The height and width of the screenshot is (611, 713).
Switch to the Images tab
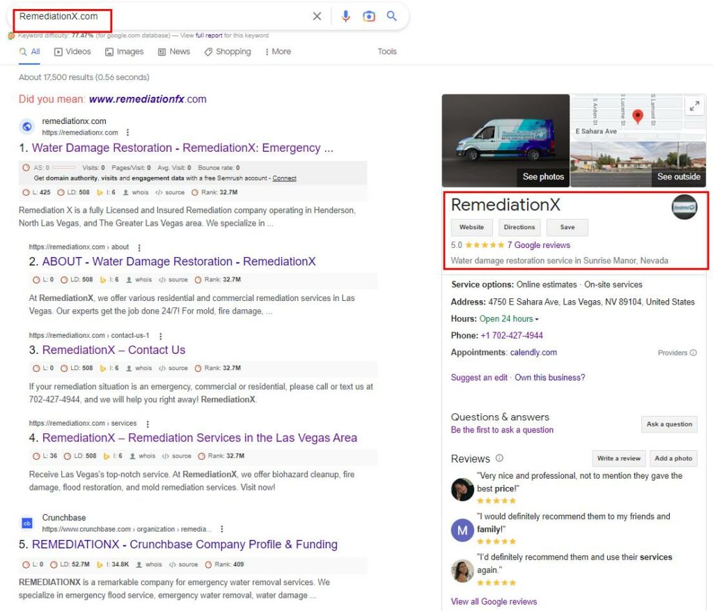(x=125, y=52)
